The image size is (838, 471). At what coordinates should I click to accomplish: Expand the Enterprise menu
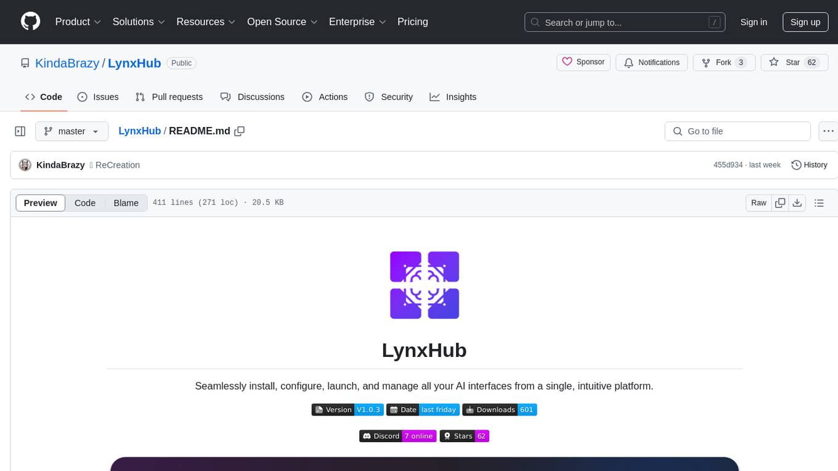coord(357,22)
